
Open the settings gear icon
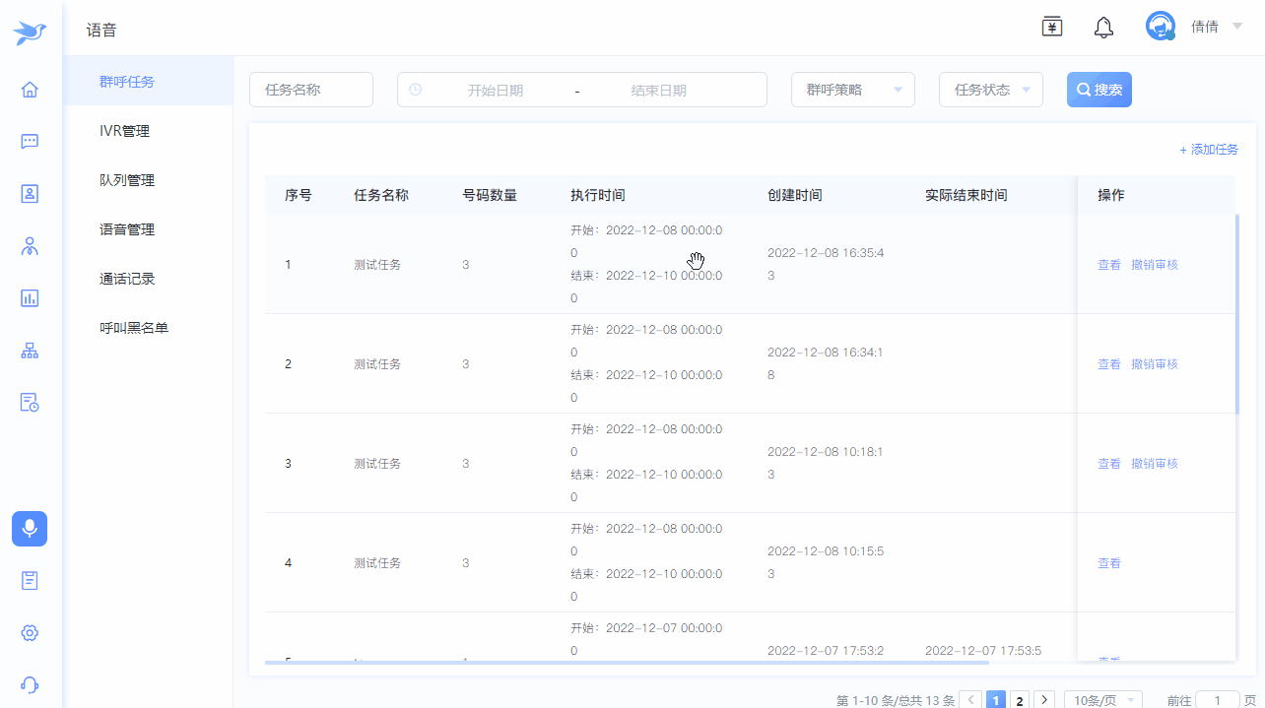[x=30, y=632]
